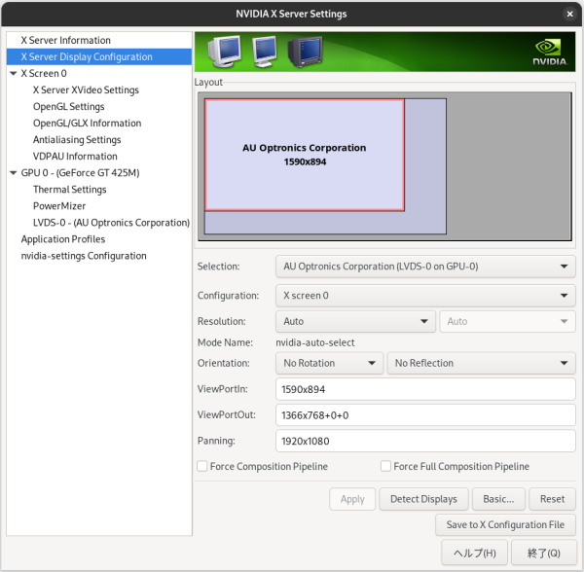Open OpenGL/GLX Information page
This screenshot has width=584, height=572.
[88, 124]
